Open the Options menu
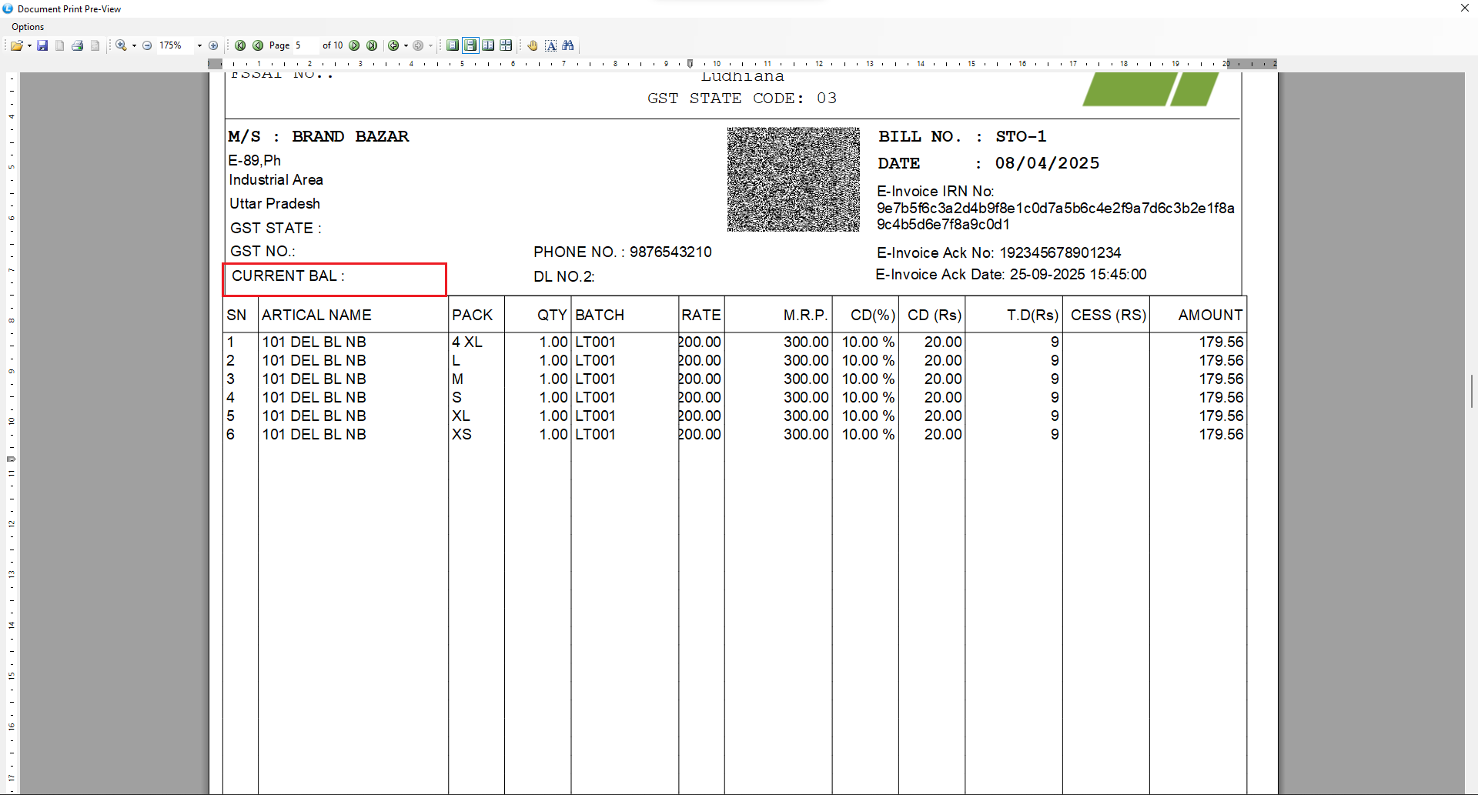This screenshot has height=795, width=1478. pyautogui.click(x=28, y=27)
